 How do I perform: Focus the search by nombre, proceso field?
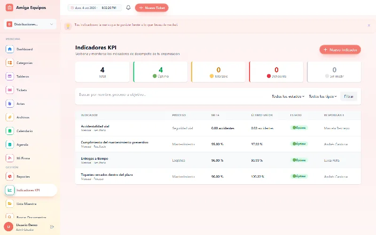pos(172,95)
